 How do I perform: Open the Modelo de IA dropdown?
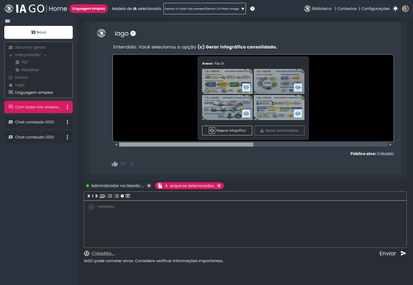[x=205, y=9]
